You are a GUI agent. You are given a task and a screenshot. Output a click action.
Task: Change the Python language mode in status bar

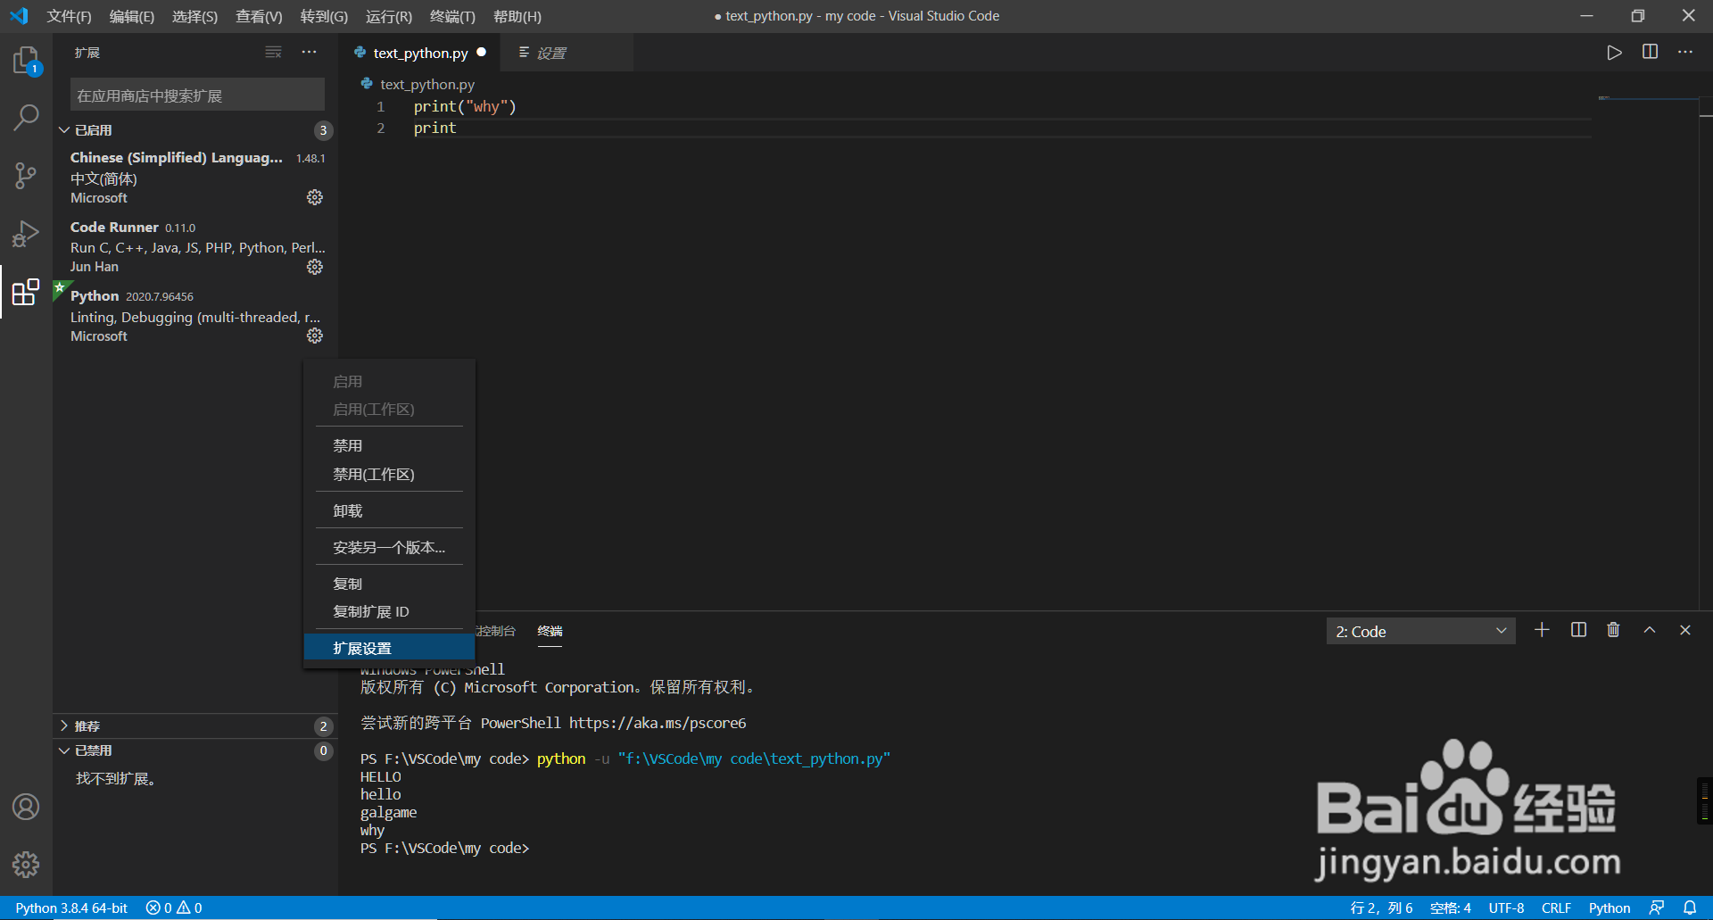(x=1610, y=908)
